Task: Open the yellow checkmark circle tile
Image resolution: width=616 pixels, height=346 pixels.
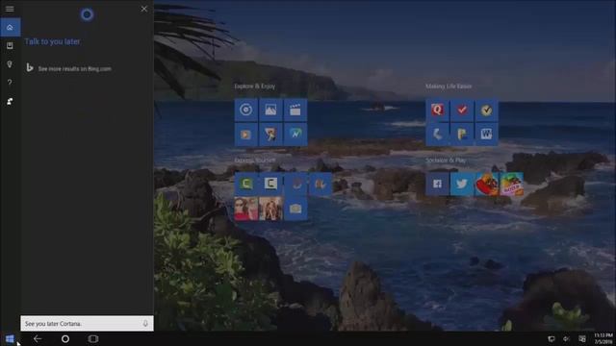Action: click(486, 110)
